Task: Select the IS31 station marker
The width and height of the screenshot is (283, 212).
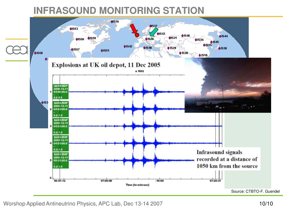Action: coord(170,38)
